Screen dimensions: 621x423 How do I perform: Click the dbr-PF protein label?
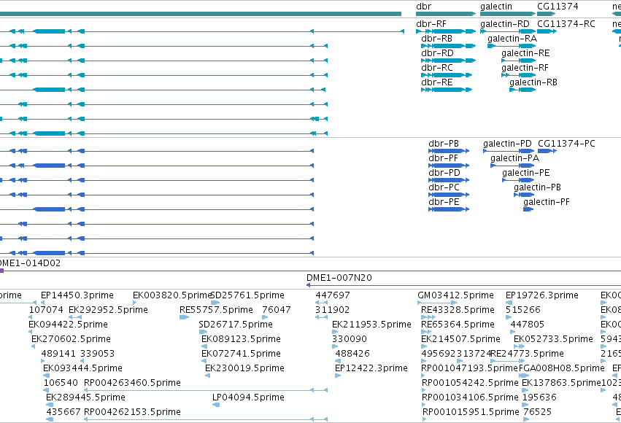click(443, 158)
